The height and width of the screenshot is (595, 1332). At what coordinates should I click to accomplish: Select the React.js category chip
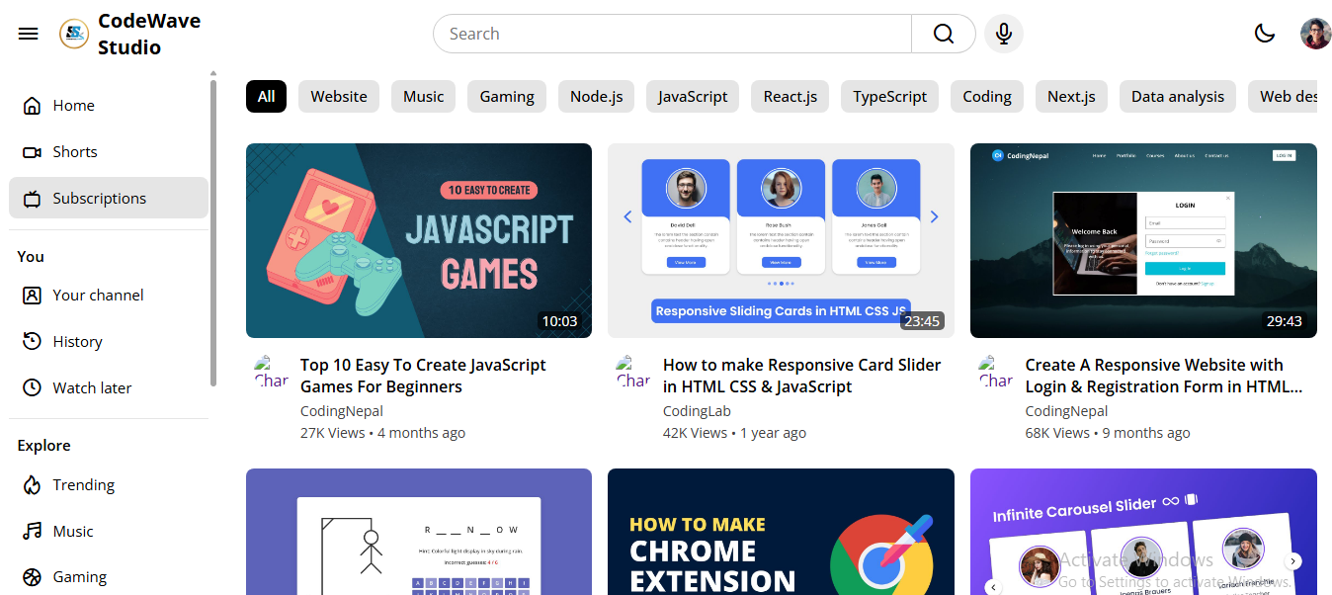pos(791,97)
